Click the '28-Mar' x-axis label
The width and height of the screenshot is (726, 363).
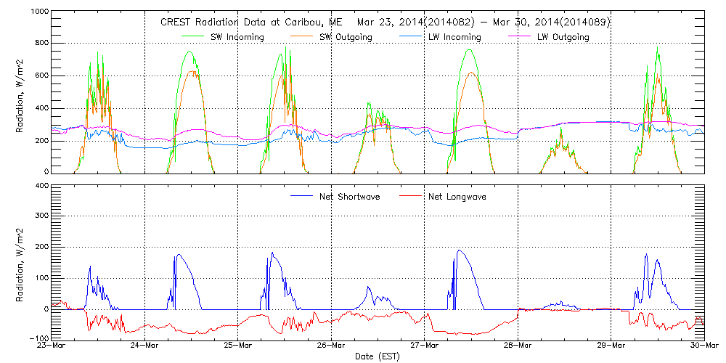pos(518,346)
